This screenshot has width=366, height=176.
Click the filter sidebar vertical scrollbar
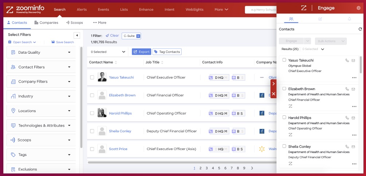tap(81, 97)
